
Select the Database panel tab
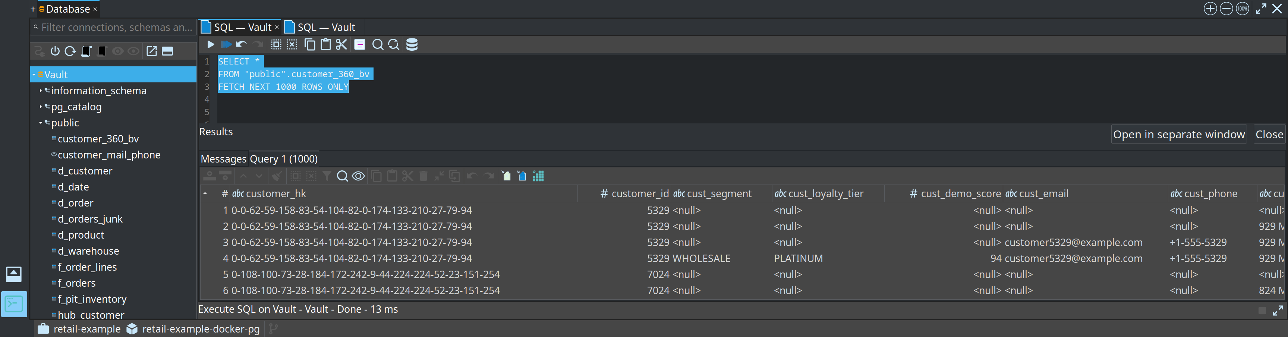coord(68,9)
